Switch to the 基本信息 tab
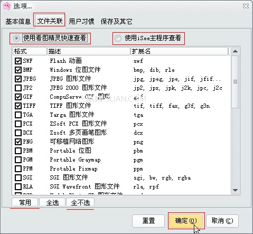The height and width of the screenshot is (234, 253). click(x=18, y=22)
